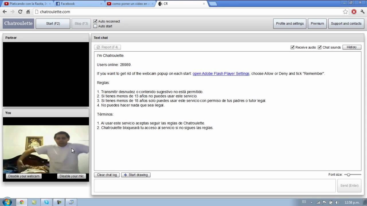Click the Action Center flag icon
The width and height of the screenshot is (367, 206).
(325, 202)
